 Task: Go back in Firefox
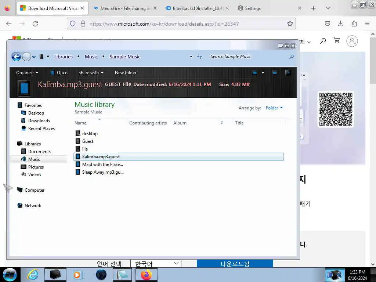coord(9,24)
